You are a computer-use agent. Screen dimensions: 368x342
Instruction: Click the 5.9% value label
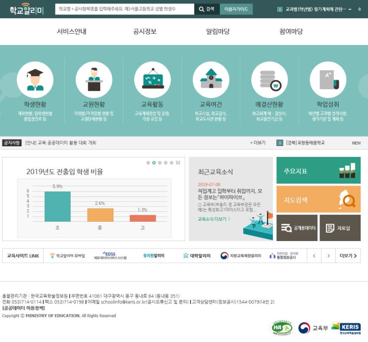57,187
